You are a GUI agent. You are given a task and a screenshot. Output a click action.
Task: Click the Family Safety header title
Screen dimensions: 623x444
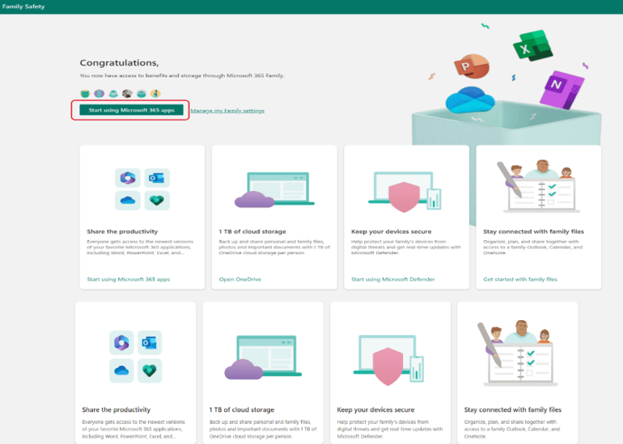tap(23, 6)
